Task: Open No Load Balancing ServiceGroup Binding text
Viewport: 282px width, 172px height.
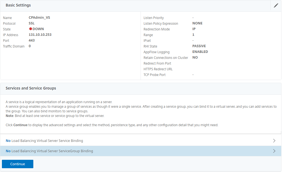Action: [x=49, y=151]
